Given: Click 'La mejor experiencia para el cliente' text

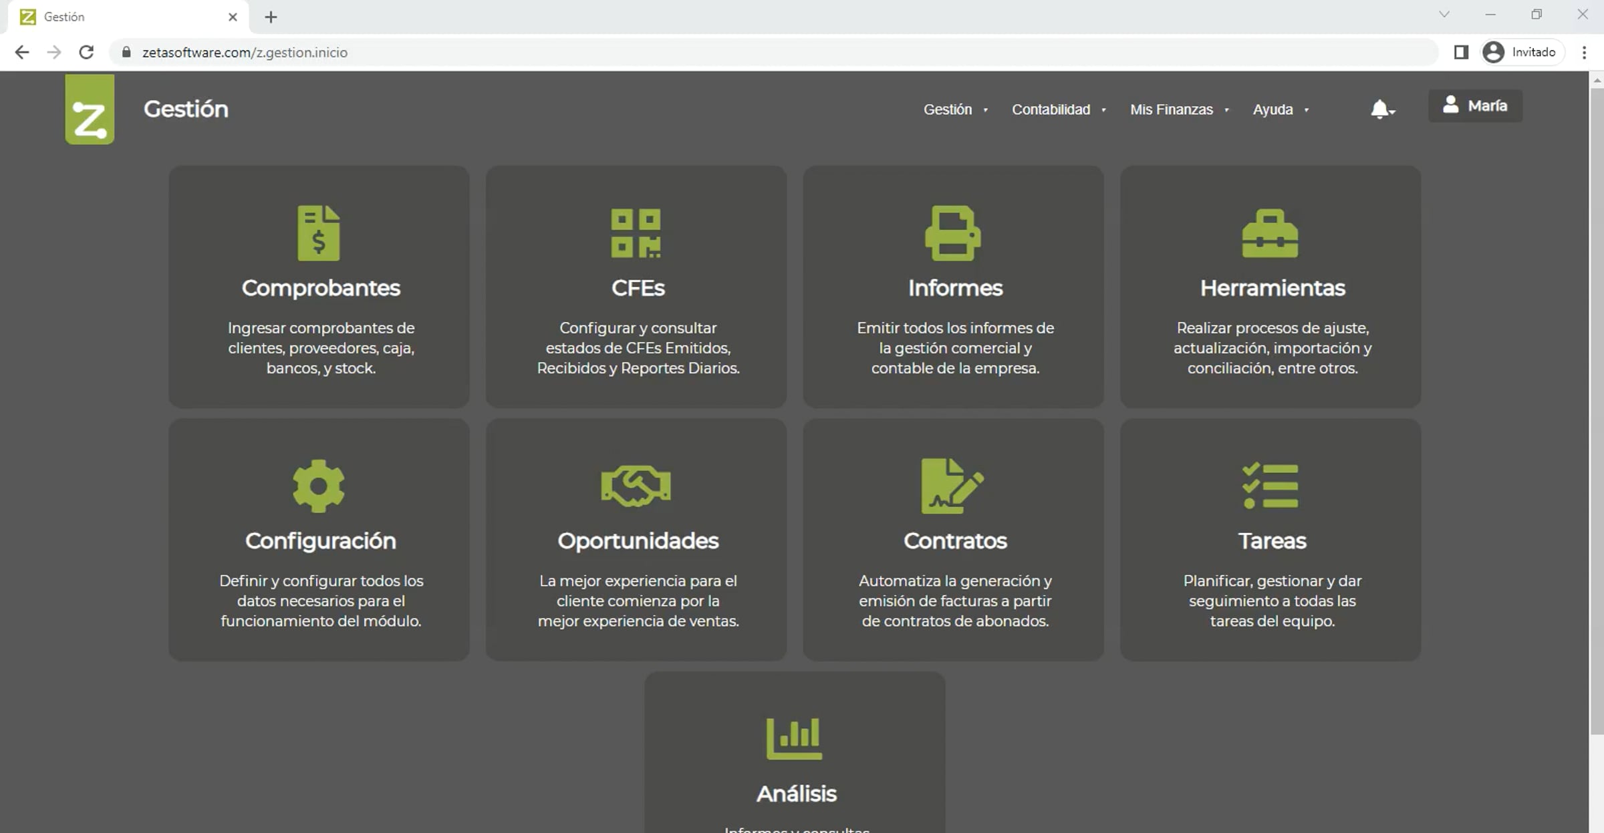Looking at the screenshot, I should 638,601.
